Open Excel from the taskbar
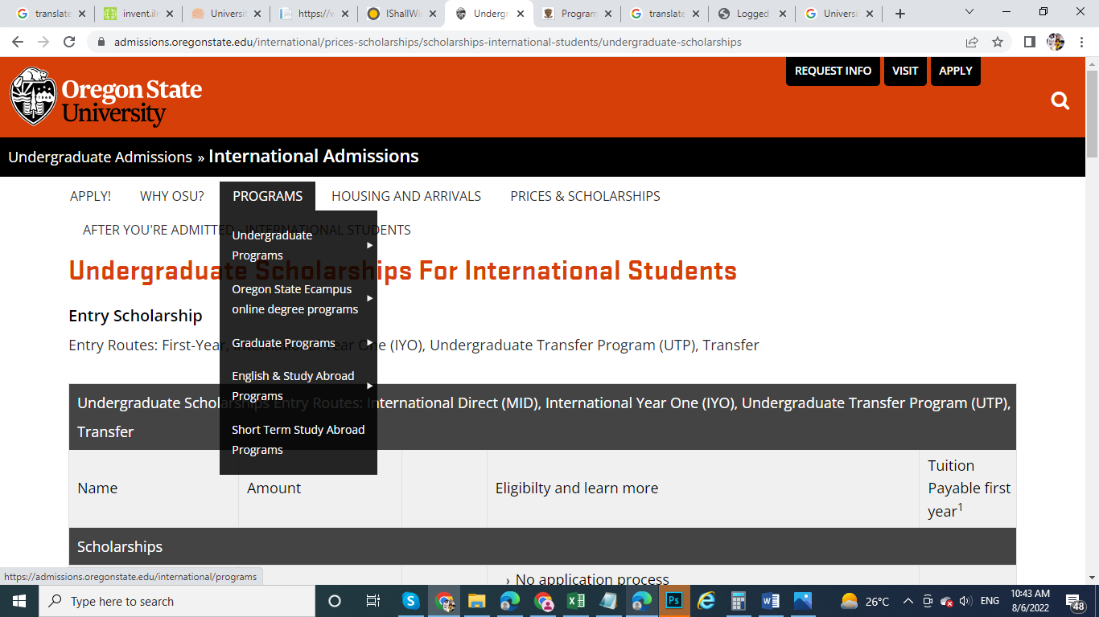 tap(575, 601)
